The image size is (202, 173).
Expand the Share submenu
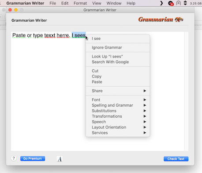coord(118,91)
